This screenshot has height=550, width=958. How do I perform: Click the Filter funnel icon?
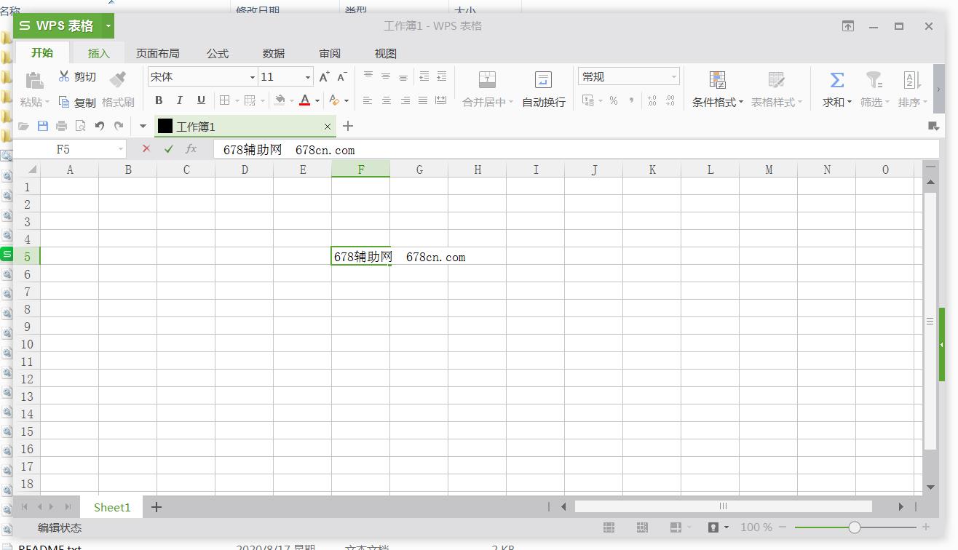874,79
